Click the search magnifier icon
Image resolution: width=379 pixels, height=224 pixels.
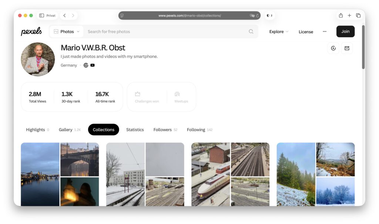coord(251,32)
